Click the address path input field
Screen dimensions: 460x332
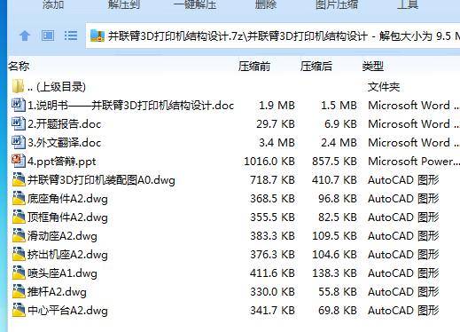coord(273,36)
